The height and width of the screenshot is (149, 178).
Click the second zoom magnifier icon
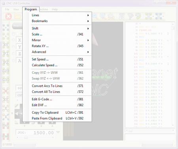tap(103, 16)
